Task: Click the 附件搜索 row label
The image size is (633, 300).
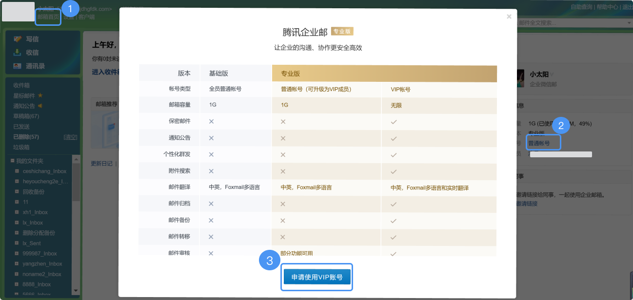Action: [x=179, y=171]
